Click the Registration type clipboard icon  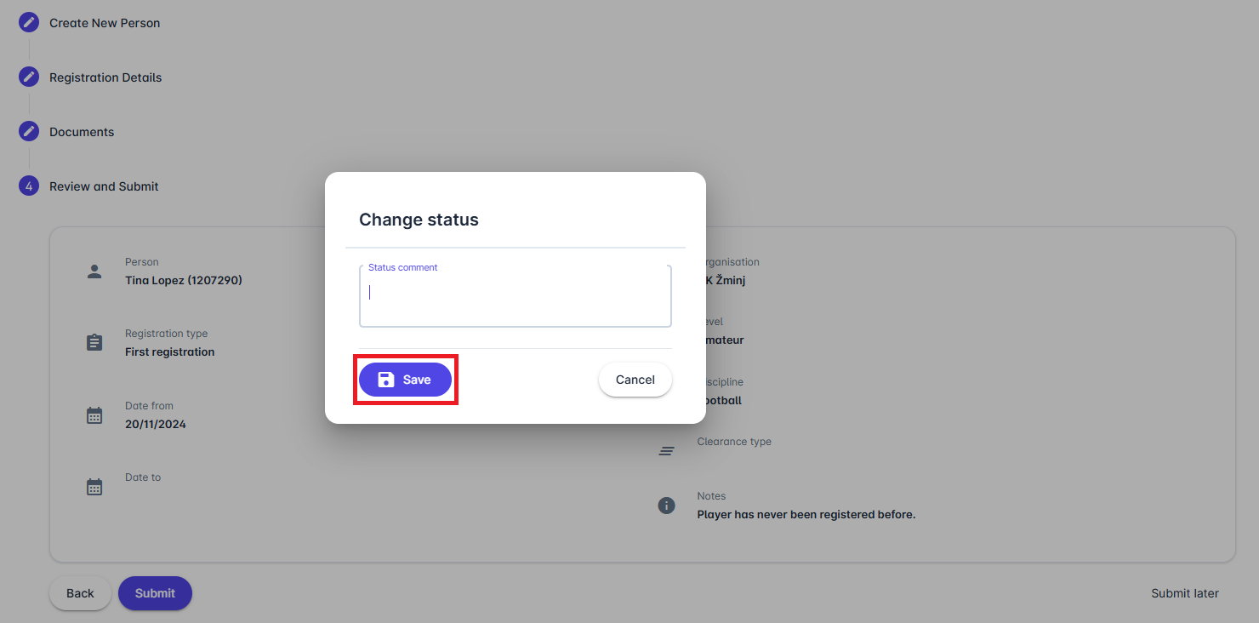(94, 343)
